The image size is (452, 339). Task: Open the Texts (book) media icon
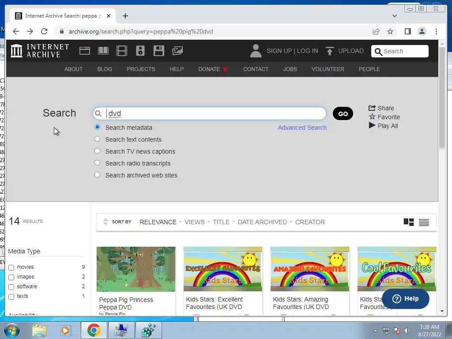(x=103, y=51)
